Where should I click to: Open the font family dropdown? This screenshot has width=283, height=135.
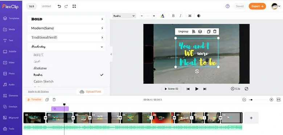[124, 16]
